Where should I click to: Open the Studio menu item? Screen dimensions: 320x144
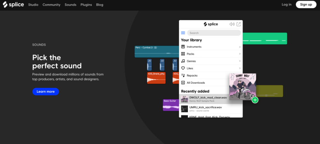point(33,5)
